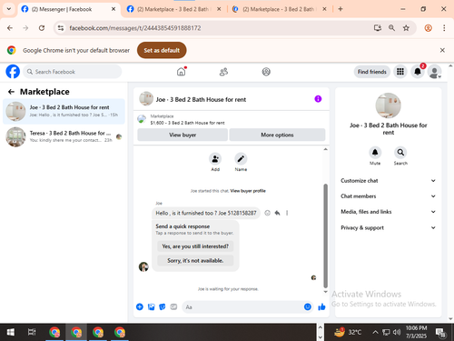Bookmark this page with the star icon

pos(406,28)
